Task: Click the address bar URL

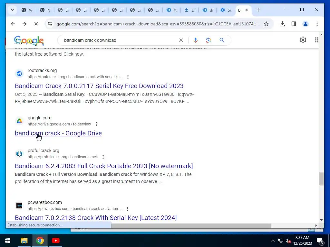Action: pos(158,24)
